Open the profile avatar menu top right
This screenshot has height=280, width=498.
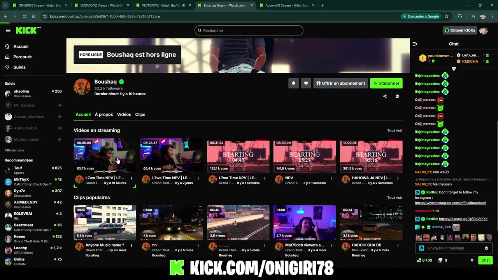(x=483, y=30)
